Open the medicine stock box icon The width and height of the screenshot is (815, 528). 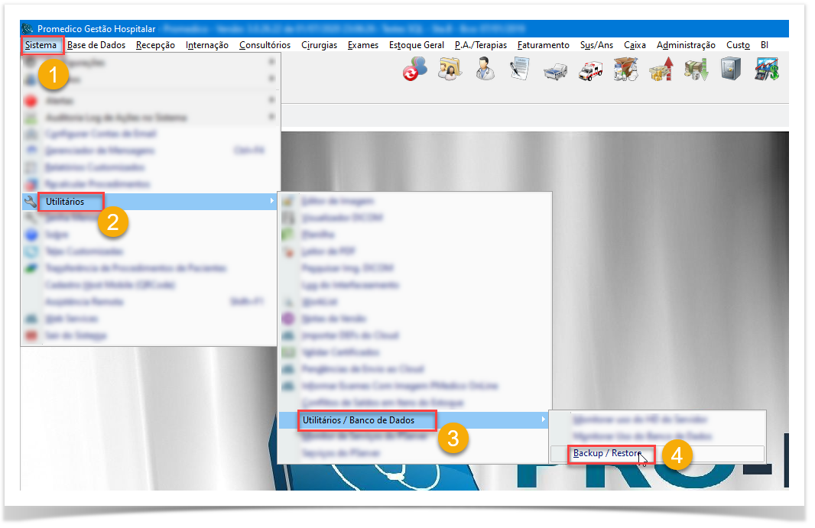point(625,70)
